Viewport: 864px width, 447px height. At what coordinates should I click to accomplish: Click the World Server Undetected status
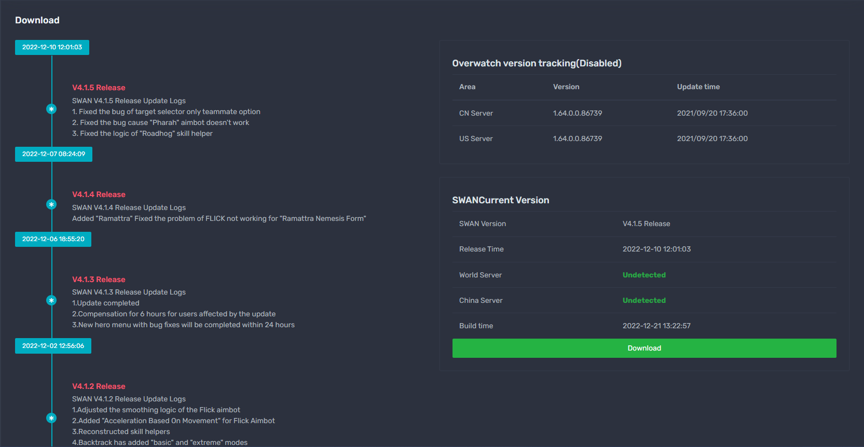pos(644,275)
